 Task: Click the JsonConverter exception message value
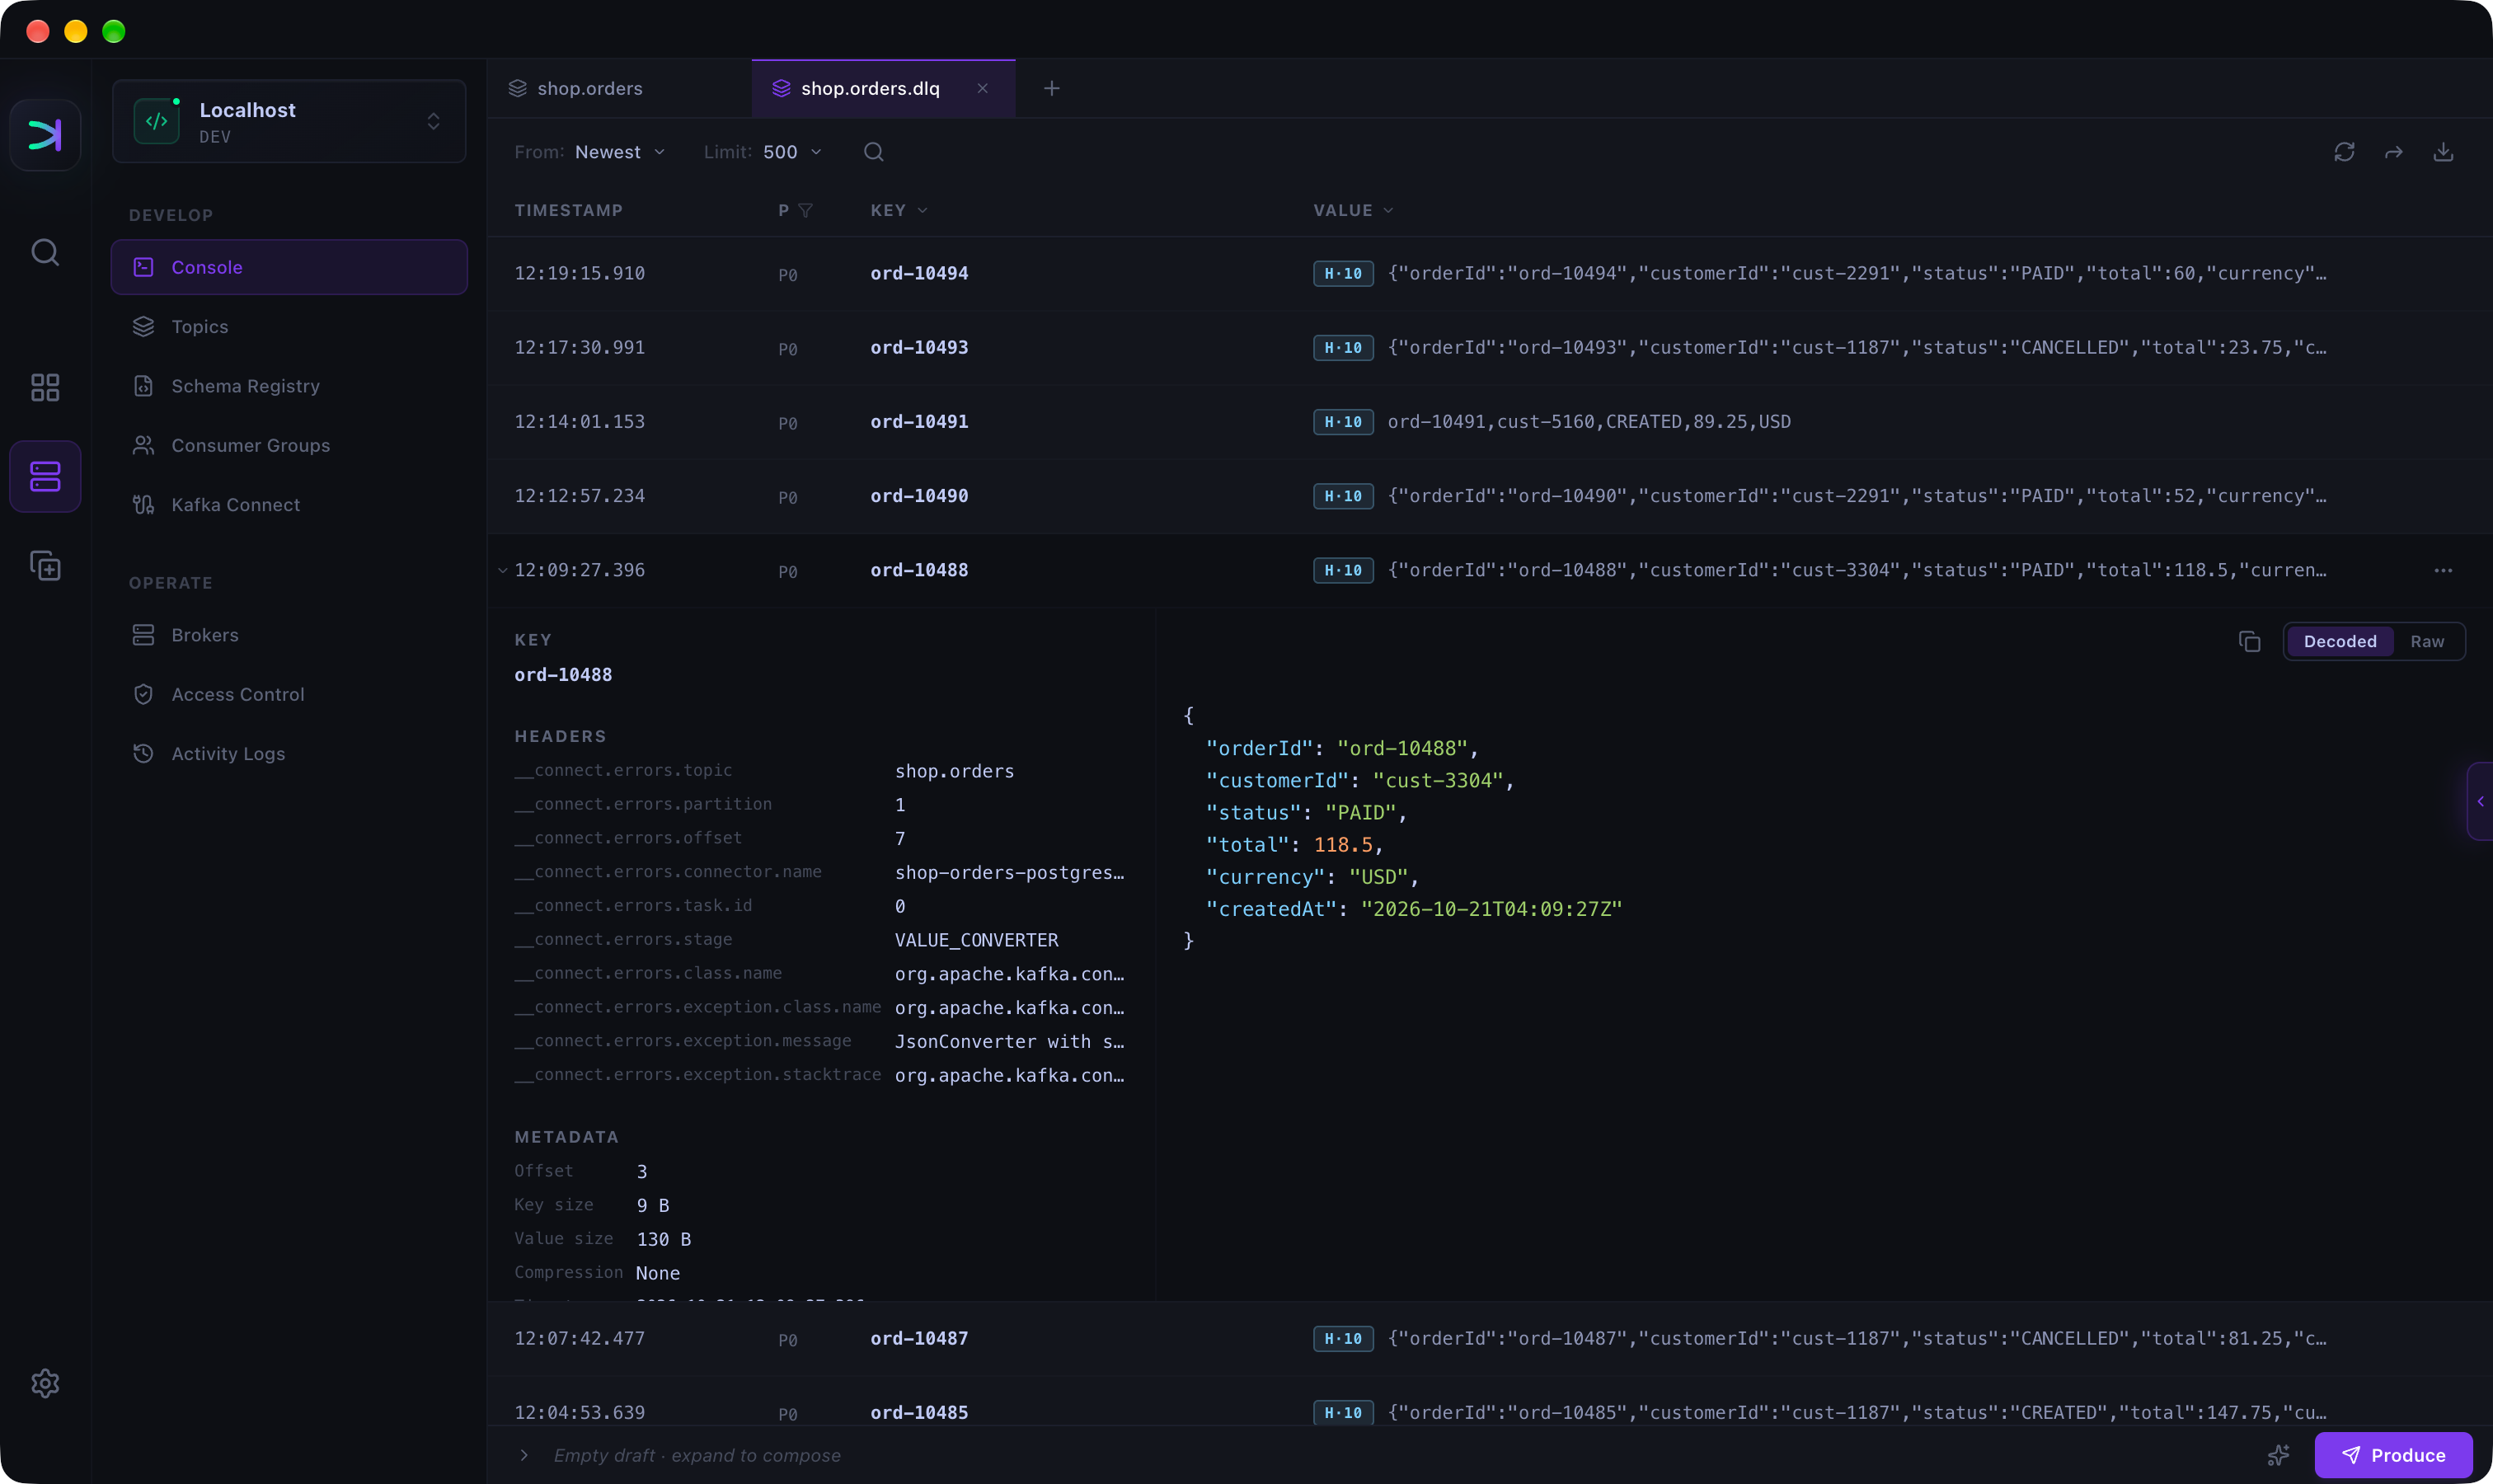click(x=1009, y=1042)
